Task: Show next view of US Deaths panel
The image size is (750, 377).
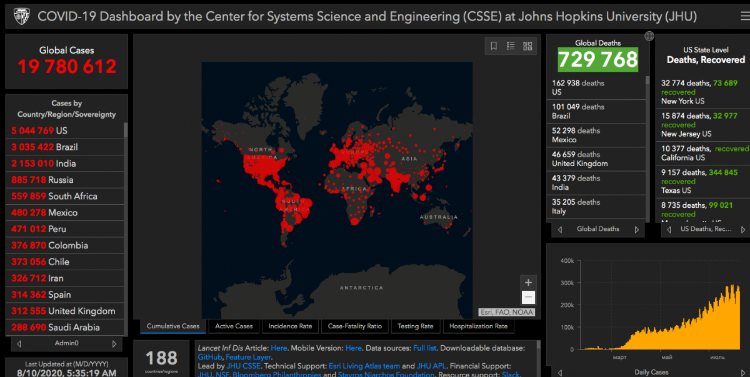Action: tap(744, 229)
